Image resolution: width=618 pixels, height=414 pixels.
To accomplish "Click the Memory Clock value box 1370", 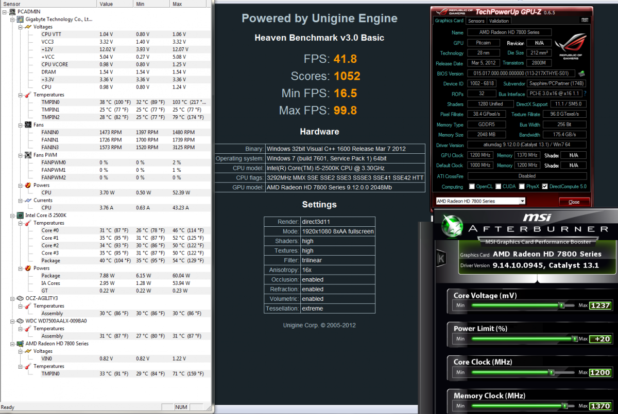I will coord(600,406).
